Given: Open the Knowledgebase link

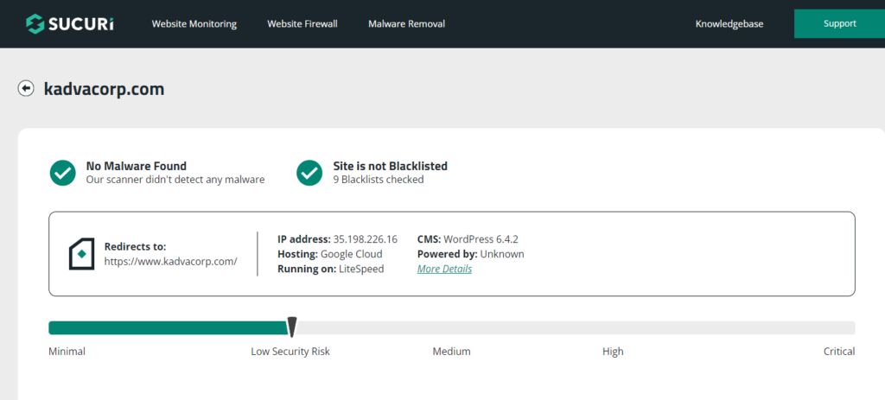Looking at the screenshot, I should (729, 23).
